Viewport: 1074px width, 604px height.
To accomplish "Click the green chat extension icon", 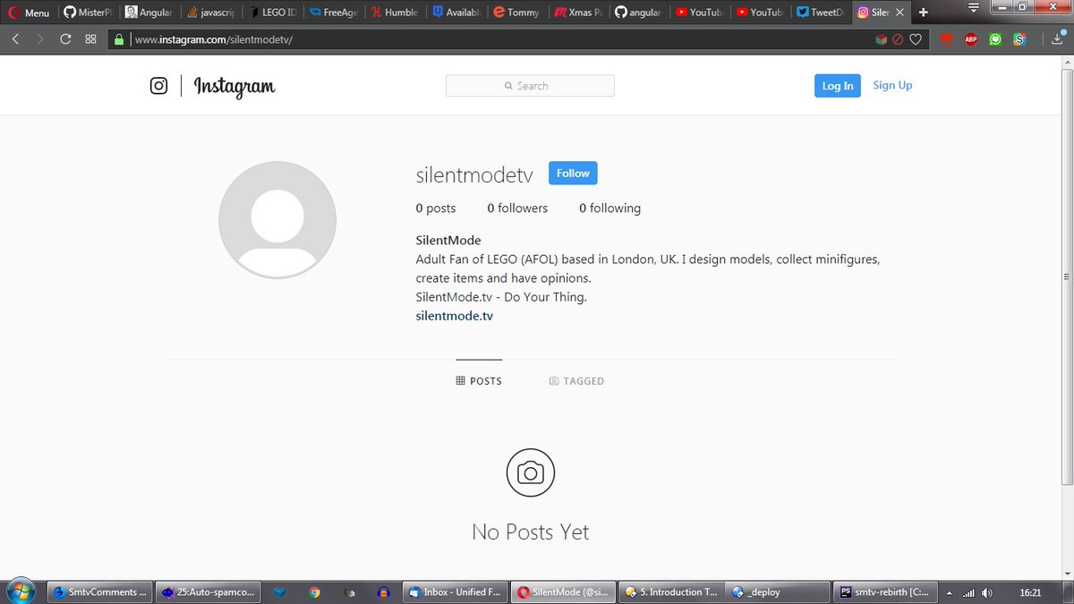I will pyautogui.click(x=995, y=39).
